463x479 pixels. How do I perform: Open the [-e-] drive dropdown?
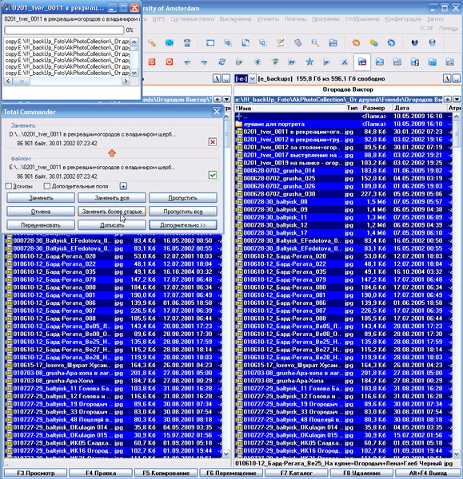tap(252, 79)
